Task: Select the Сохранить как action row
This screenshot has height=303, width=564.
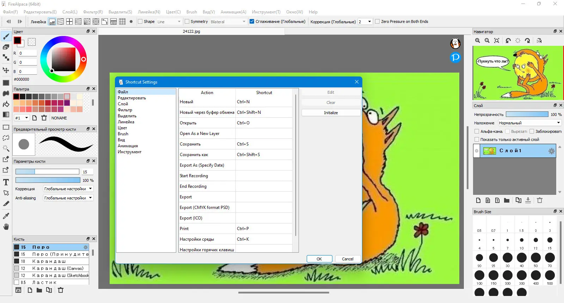Action: [235, 155]
